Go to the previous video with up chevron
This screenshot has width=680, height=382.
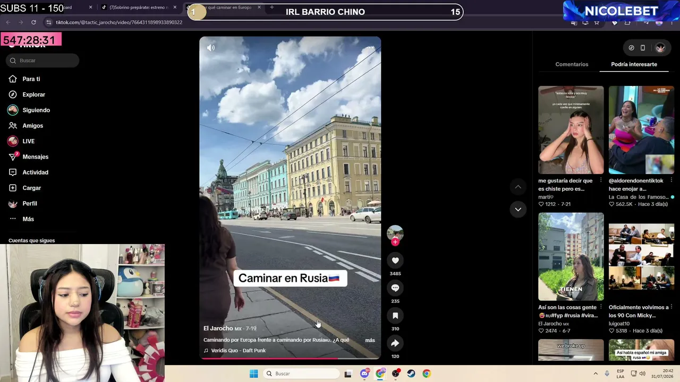click(518, 187)
